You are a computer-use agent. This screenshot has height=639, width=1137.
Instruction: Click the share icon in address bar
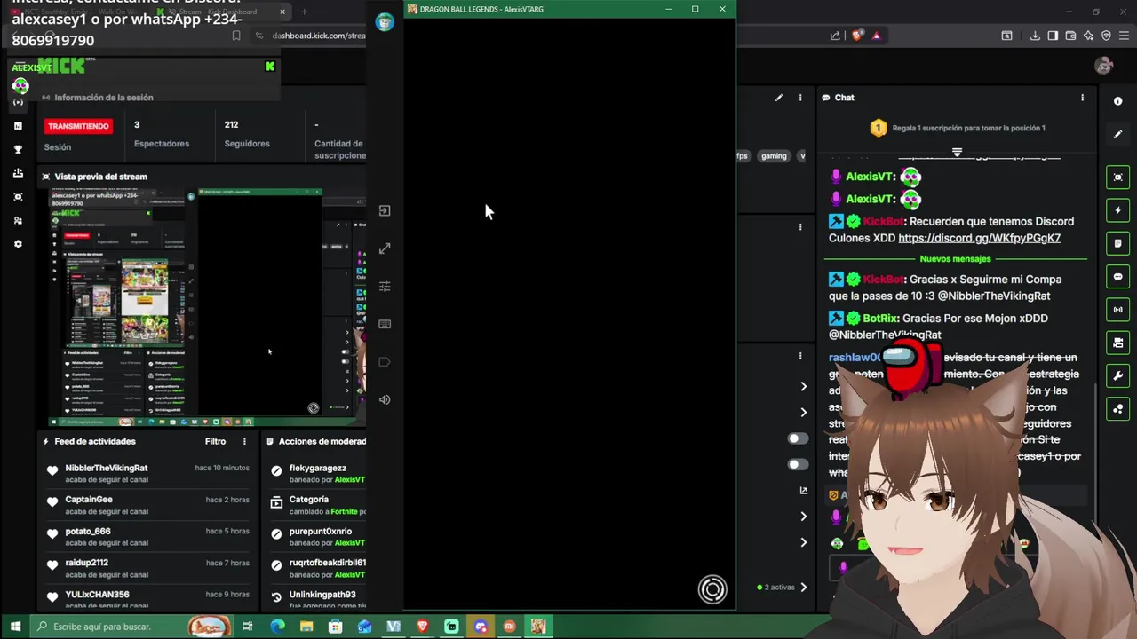835,35
